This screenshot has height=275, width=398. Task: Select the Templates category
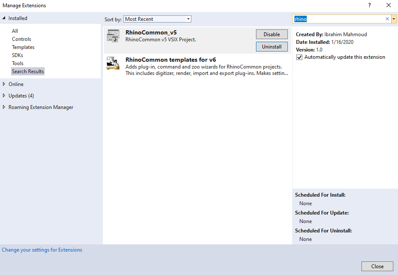[x=23, y=47]
